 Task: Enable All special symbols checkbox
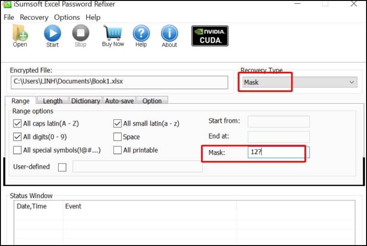[x=17, y=150]
